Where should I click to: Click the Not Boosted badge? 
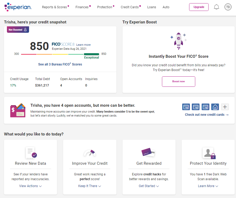(18, 30)
